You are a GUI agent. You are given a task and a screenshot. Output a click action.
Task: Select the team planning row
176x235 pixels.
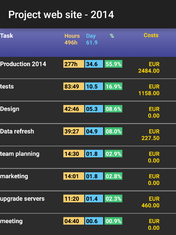pos(88,157)
